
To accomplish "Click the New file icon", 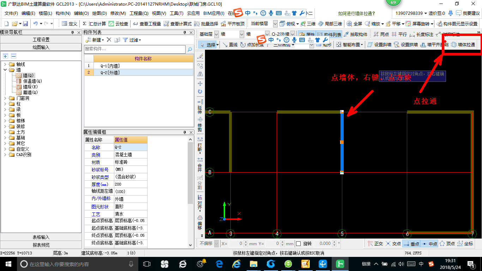I will pyautogui.click(x=6, y=24).
